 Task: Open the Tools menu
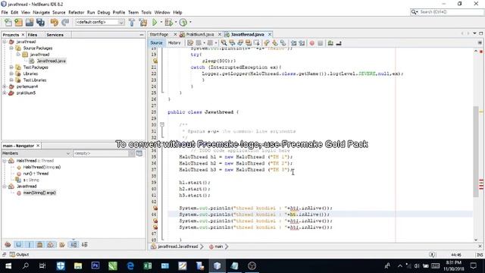[146, 12]
